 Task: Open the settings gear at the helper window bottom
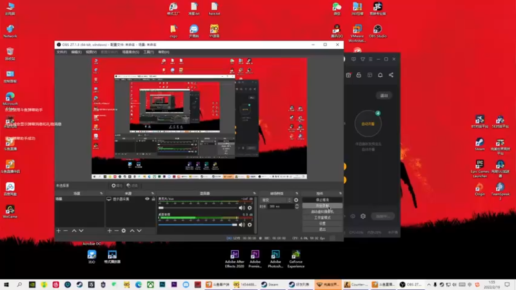(x=363, y=217)
